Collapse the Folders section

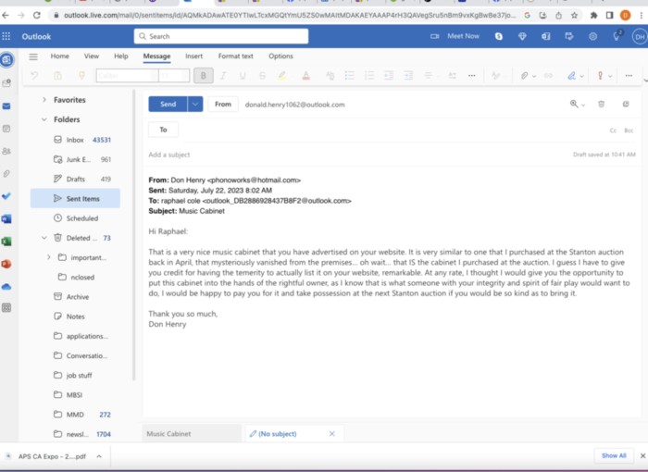[44, 119]
